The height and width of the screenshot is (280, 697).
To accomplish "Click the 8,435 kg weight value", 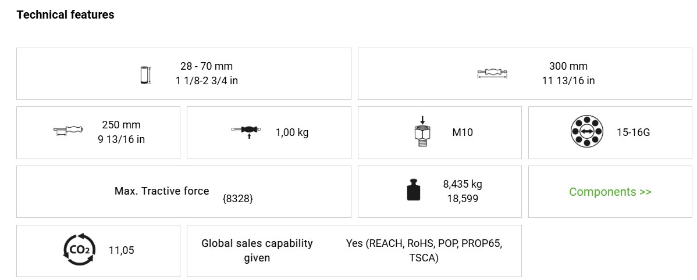I will [x=463, y=185].
